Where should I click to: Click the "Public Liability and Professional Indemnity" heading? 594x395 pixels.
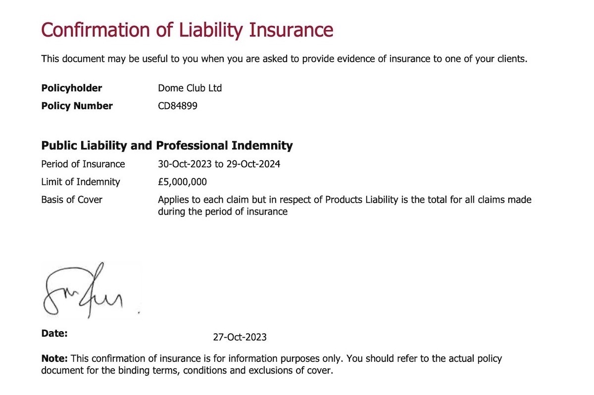[x=167, y=146]
